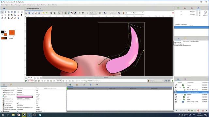209x117 pixels.
Task: Open the Справка menu
Action: [x=55, y=5]
